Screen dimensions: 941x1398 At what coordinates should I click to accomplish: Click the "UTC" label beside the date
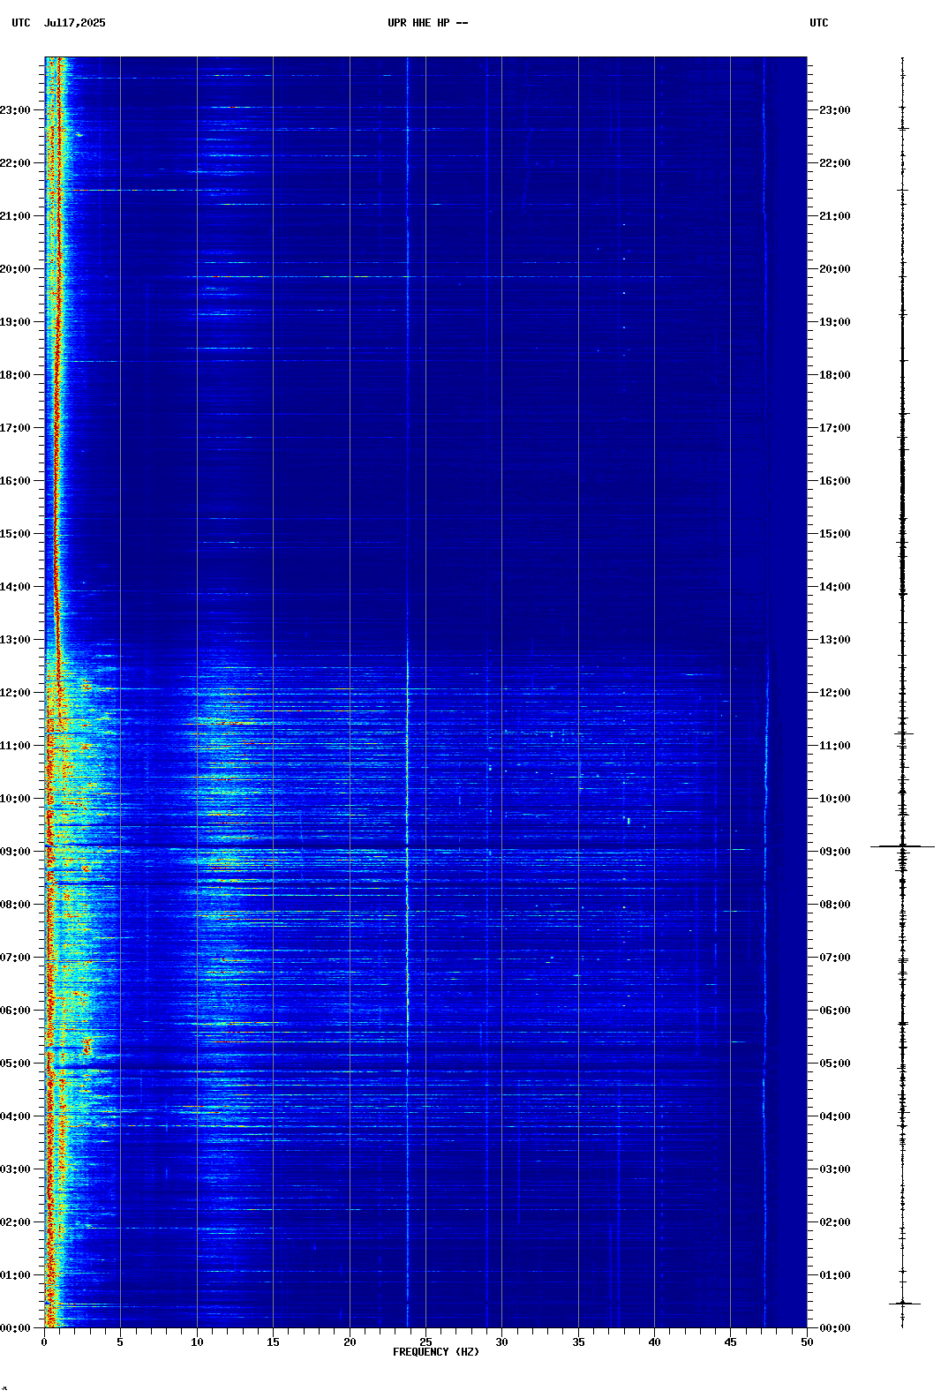point(21,23)
